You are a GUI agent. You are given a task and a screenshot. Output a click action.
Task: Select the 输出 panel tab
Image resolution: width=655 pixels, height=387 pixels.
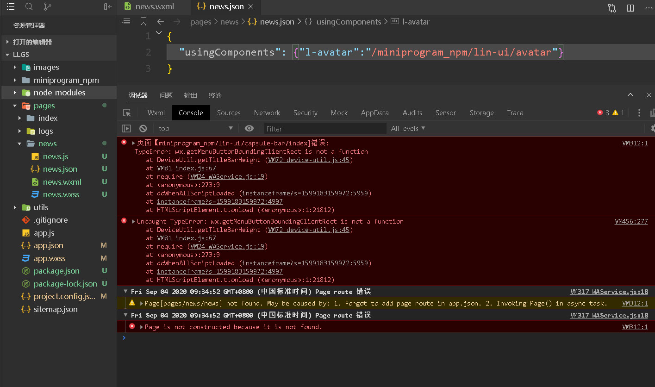pos(191,95)
